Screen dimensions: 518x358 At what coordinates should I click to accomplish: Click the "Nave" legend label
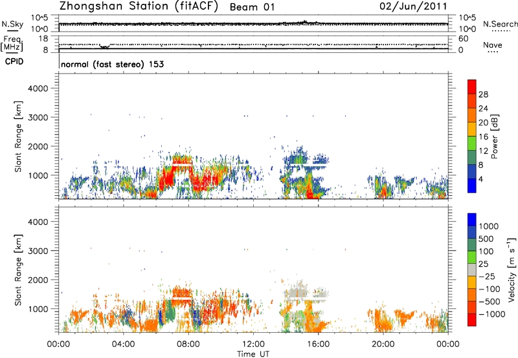(493, 45)
